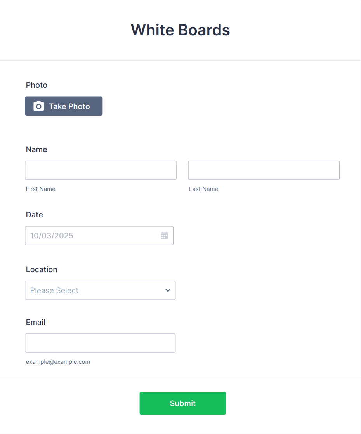Viewport: 361px width, 434px height.
Task: Click the example@example.com hint text
Action: [x=58, y=361]
